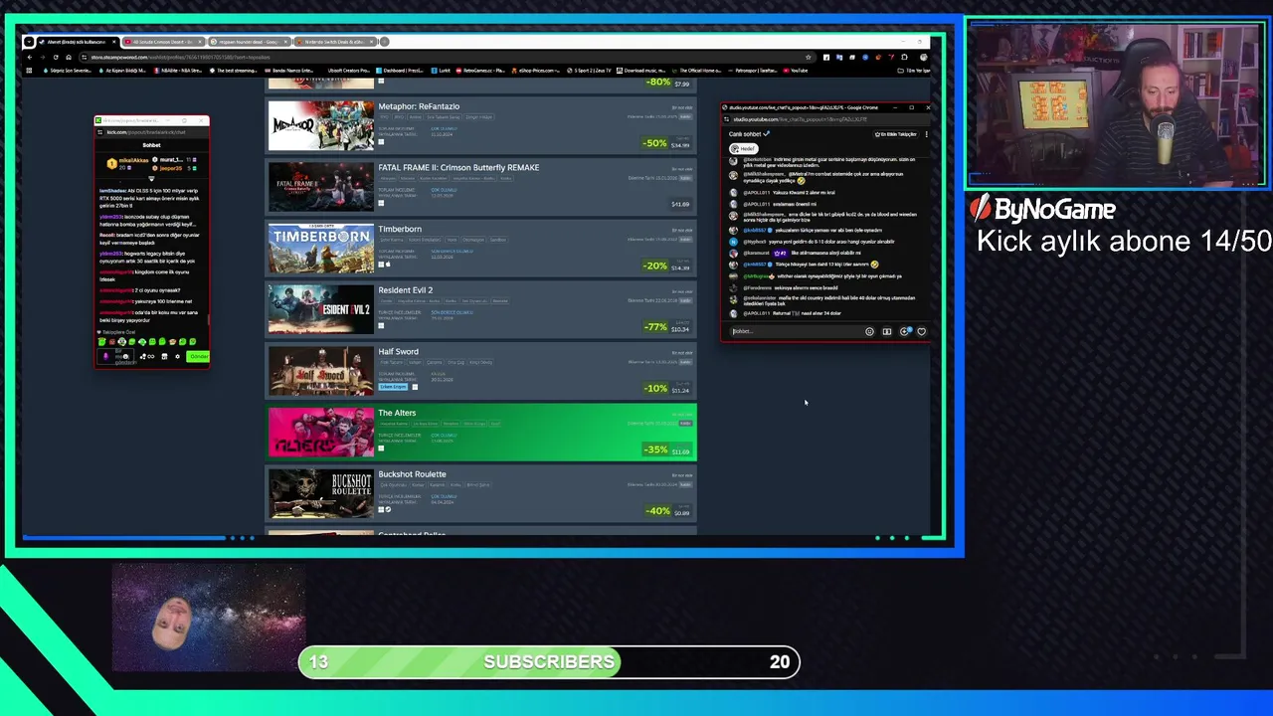This screenshot has height=716, width=1273.
Task: Click the Windows platform icon under Metaphor
Action: pyautogui.click(x=381, y=142)
